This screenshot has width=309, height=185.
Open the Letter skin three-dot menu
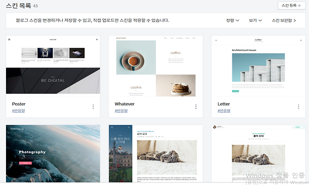point(299,107)
